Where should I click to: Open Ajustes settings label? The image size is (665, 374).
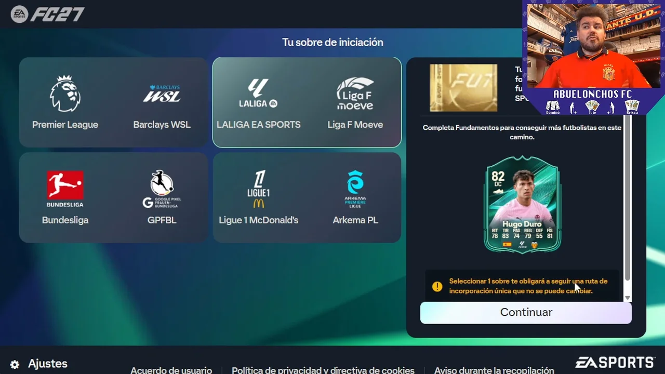point(48,364)
